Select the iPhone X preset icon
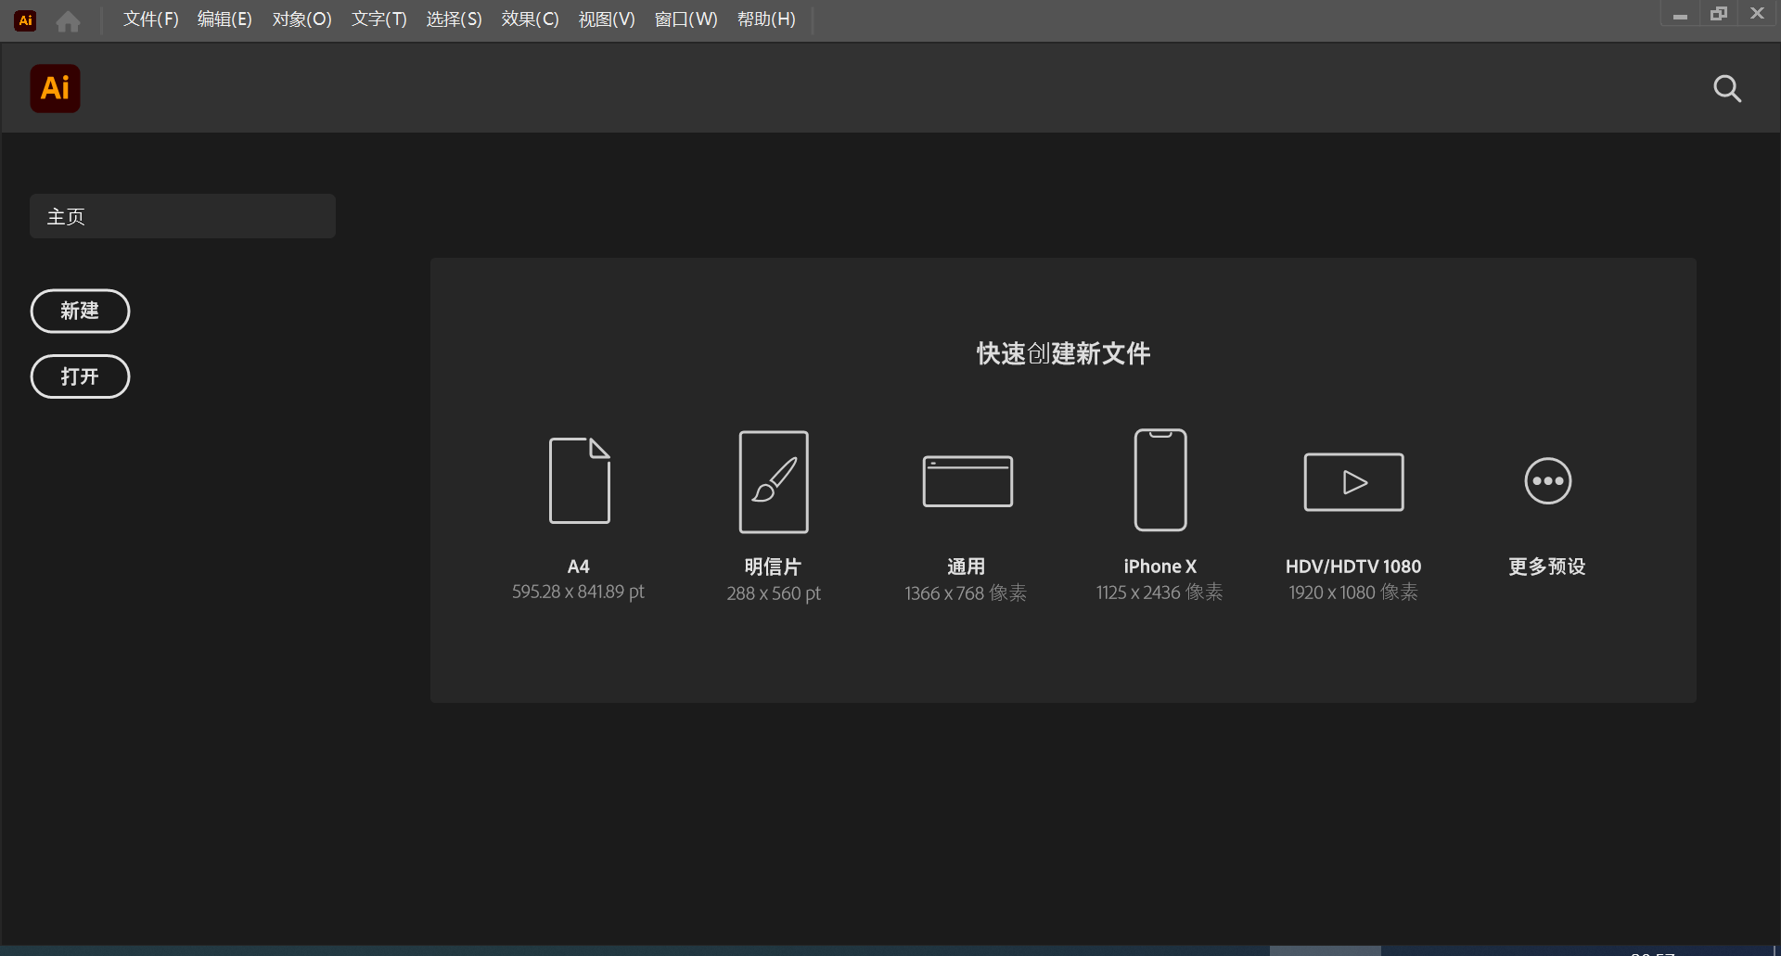 [x=1160, y=479]
